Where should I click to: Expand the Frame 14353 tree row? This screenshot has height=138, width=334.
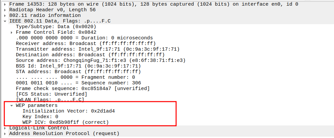pyautogui.click(x=5, y=4)
